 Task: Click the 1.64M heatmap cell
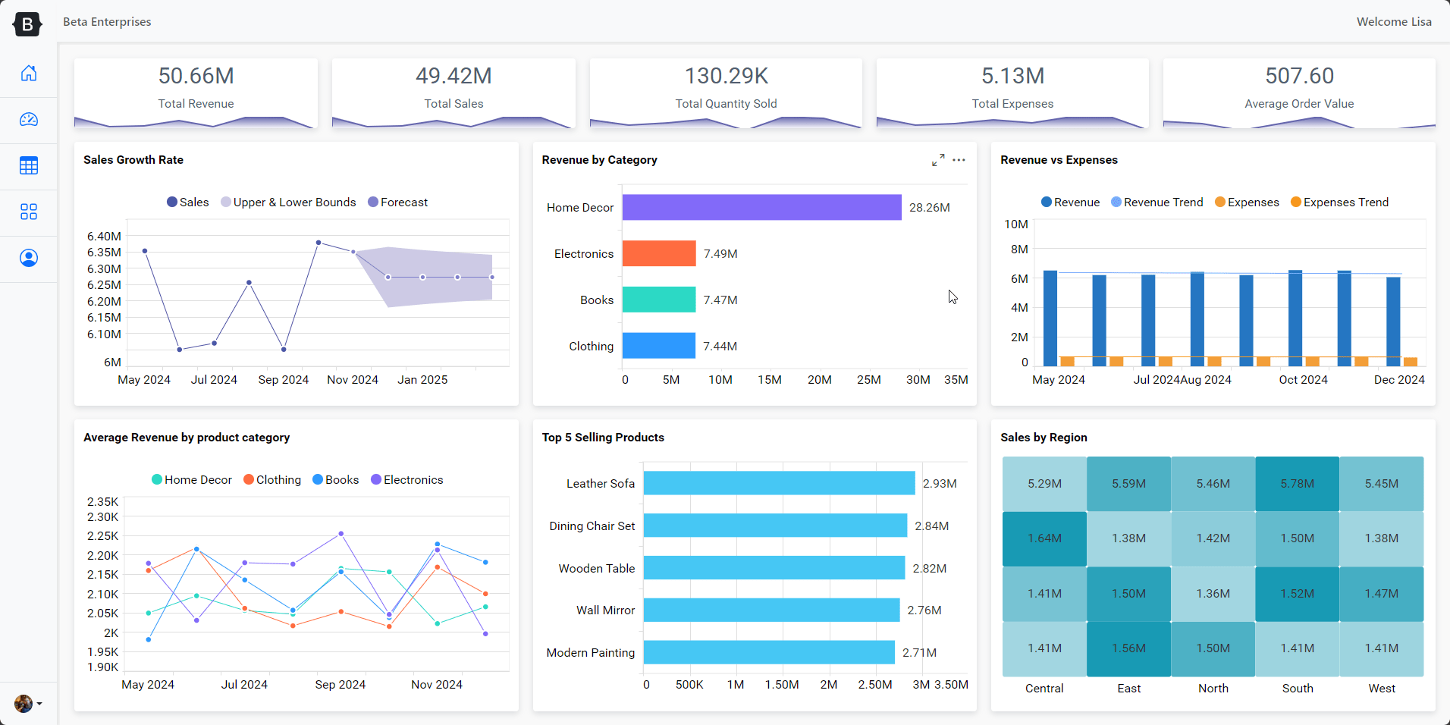1044,538
